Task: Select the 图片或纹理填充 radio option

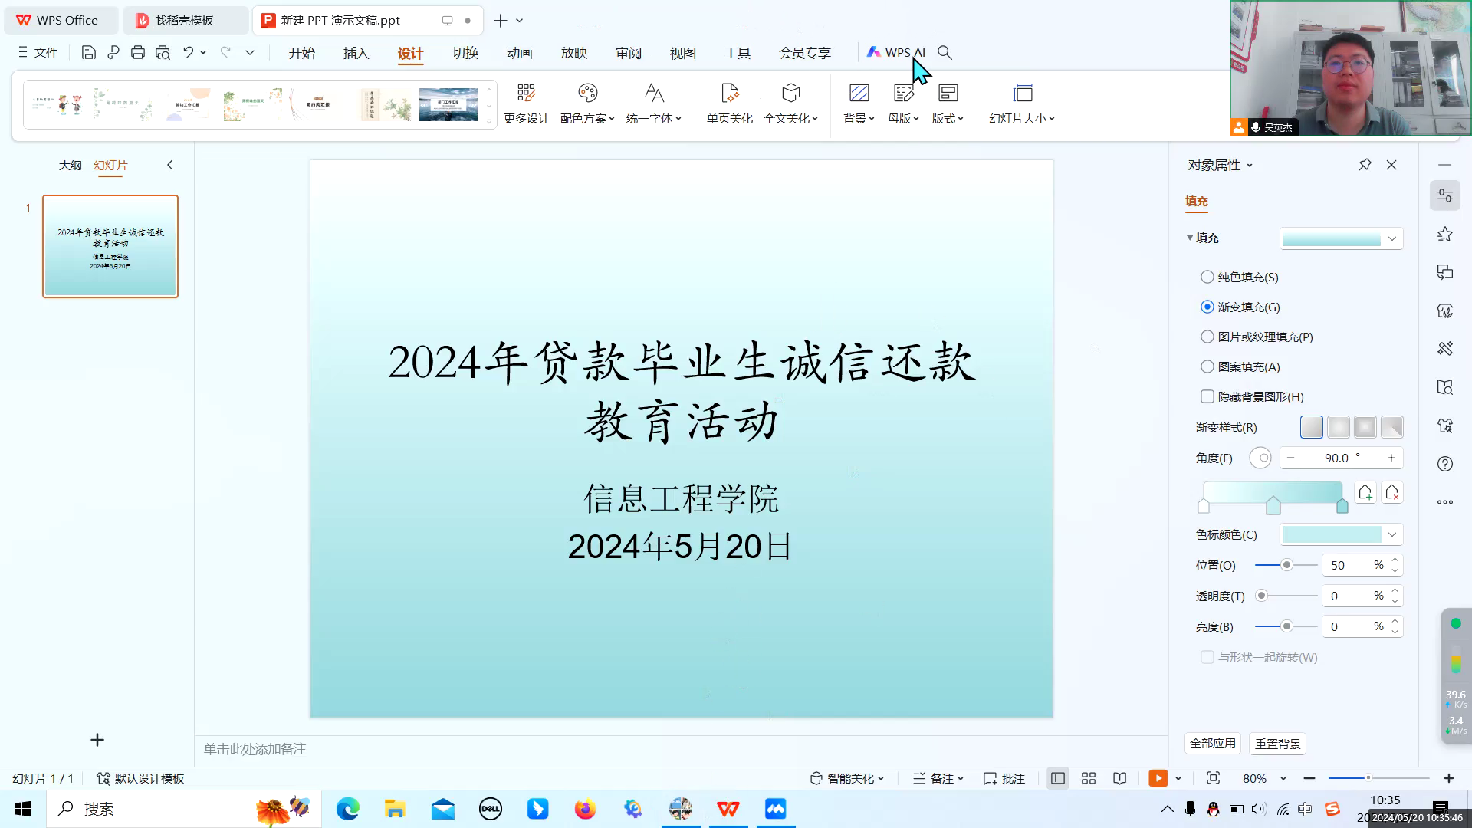Action: [1207, 337]
